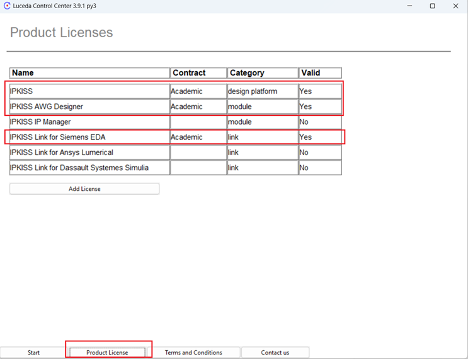
Task: Close the Luceda Control Center window
Action: coord(455,6)
